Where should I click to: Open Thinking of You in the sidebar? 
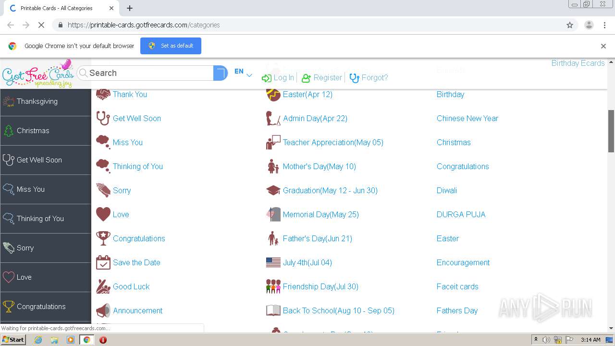pyautogui.click(x=46, y=219)
